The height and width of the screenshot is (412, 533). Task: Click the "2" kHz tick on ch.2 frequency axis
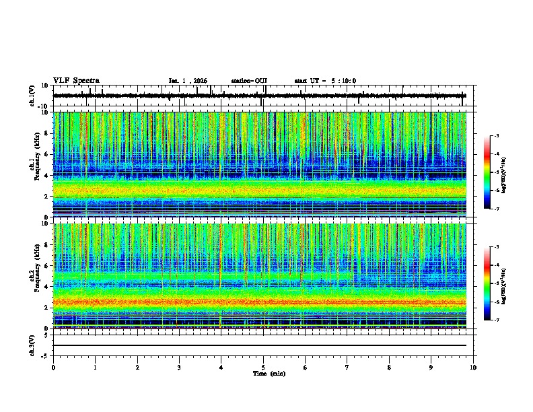click(x=47, y=308)
